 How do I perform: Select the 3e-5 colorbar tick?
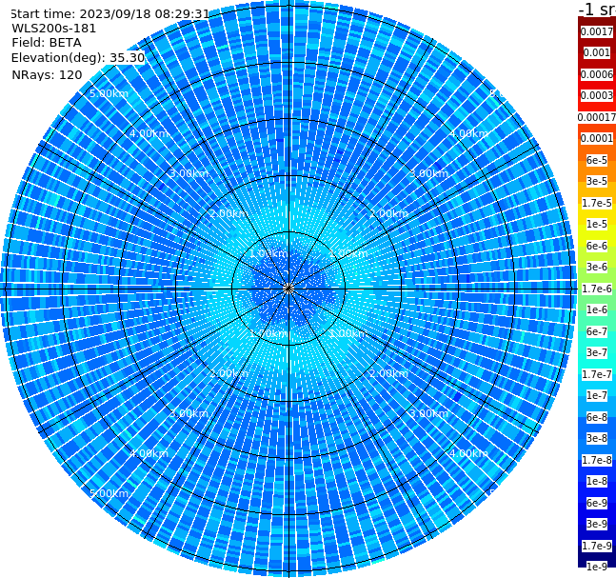(x=597, y=181)
